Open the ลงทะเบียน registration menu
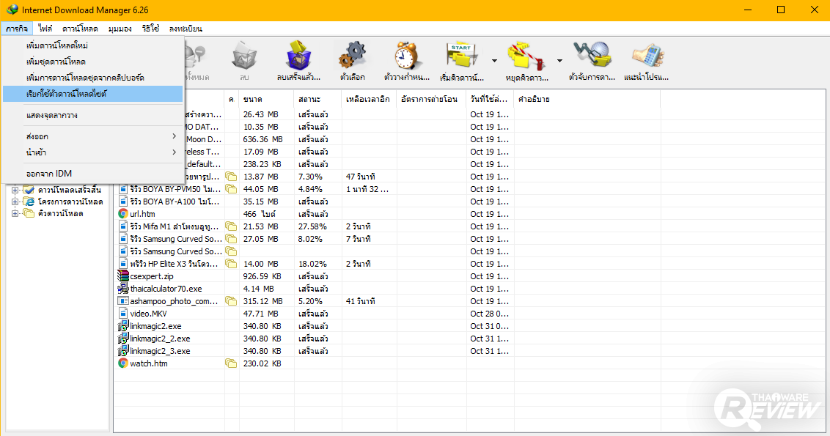 [x=186, y=29]
